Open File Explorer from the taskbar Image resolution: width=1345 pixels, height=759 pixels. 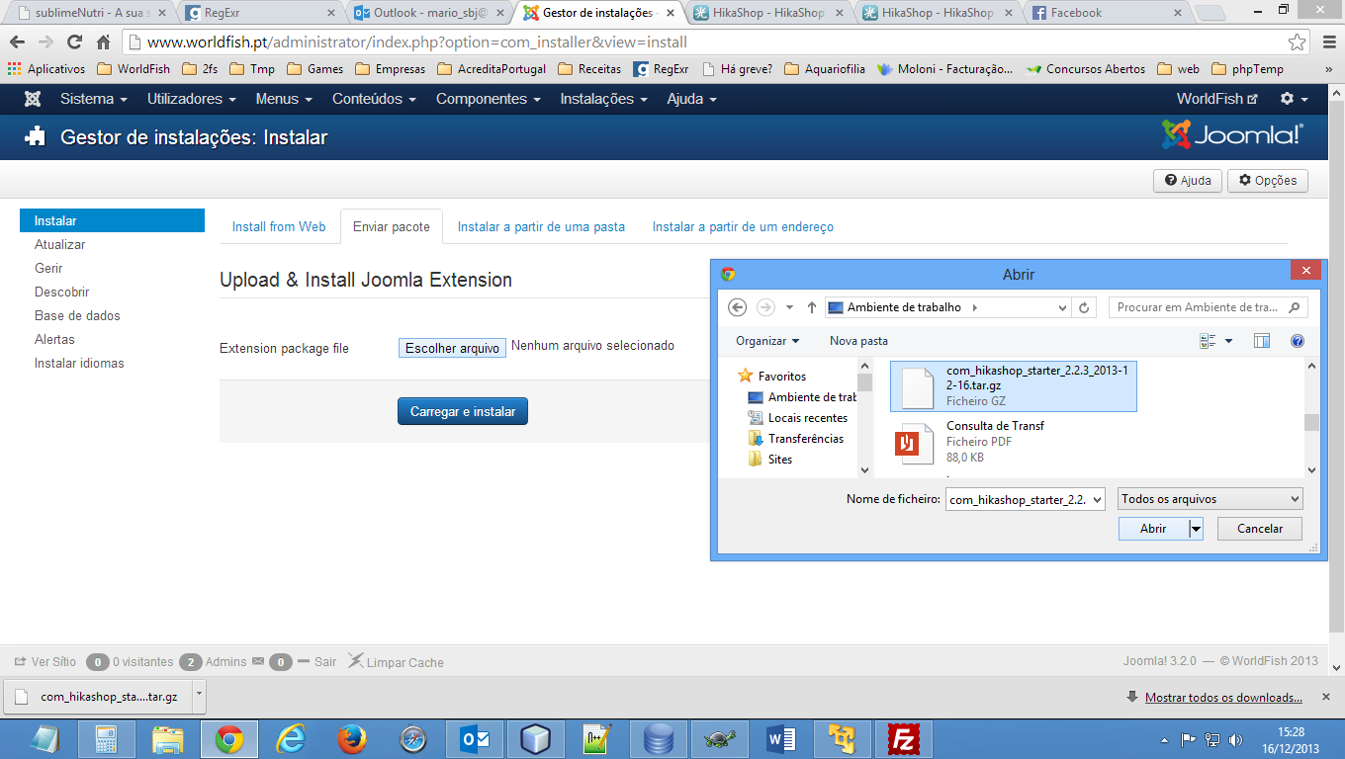168,739
